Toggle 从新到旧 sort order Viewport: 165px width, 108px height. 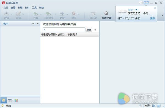click(x=72, y=35)
